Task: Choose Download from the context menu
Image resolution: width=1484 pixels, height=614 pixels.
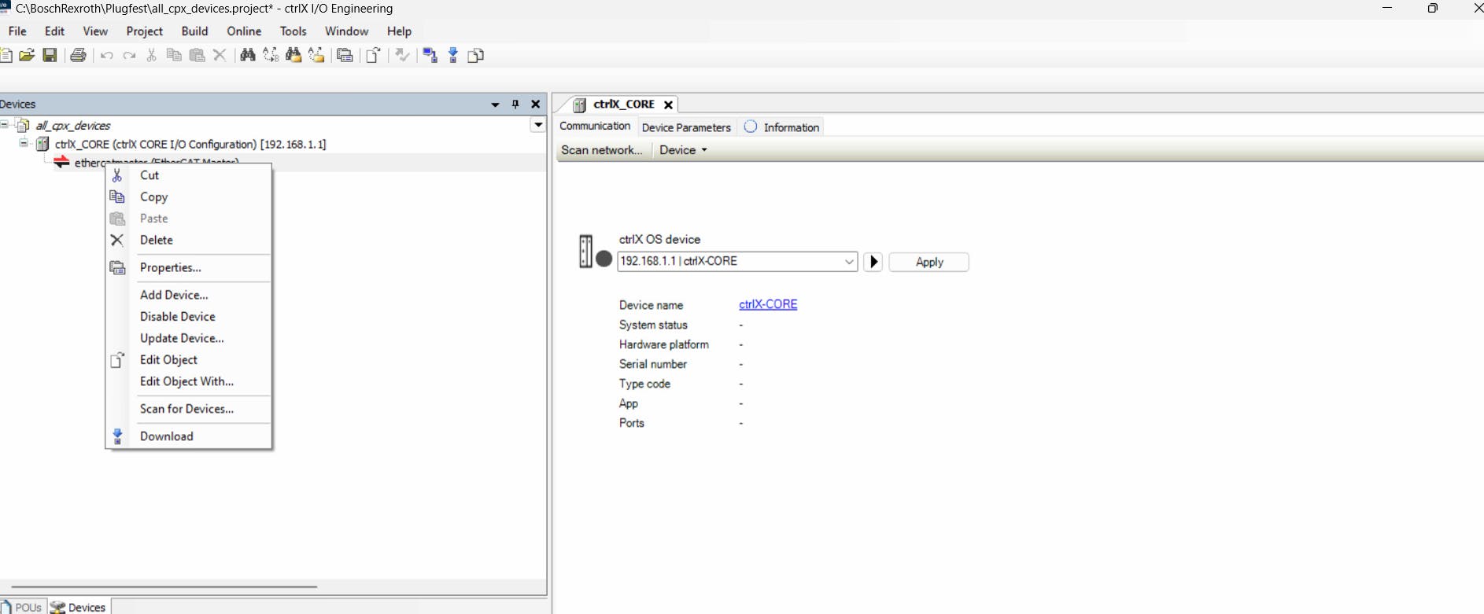Action: tap(189, 436)
